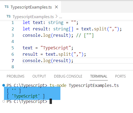This screenshot has height=113, width=133.
Task: Click the TS icon on the editor tab
Action: coord(7,7)
